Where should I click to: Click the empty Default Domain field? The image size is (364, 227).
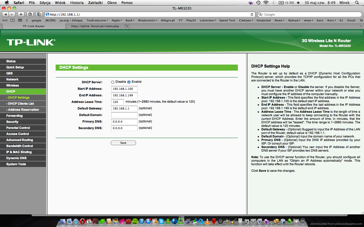click(124, 115)
